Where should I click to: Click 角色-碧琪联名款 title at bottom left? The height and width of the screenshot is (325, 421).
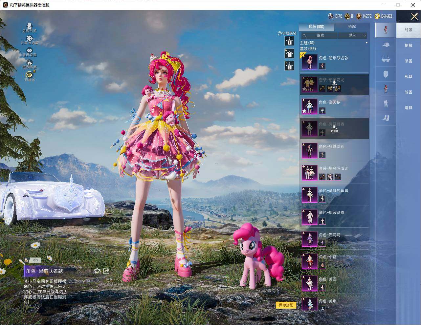point(44,271)
